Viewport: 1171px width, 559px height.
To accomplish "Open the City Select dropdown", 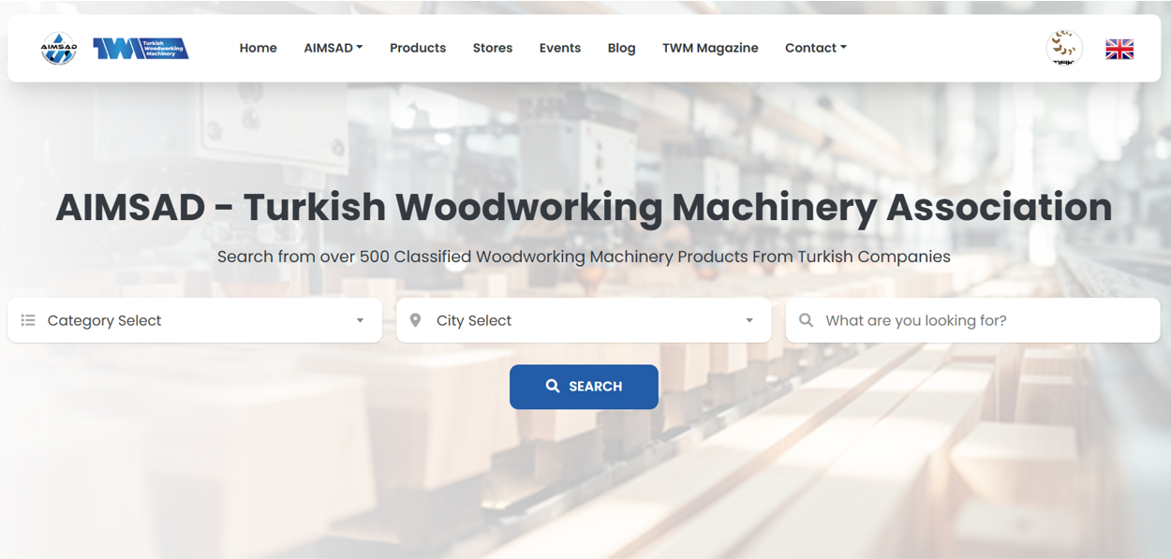I will 584,320.
